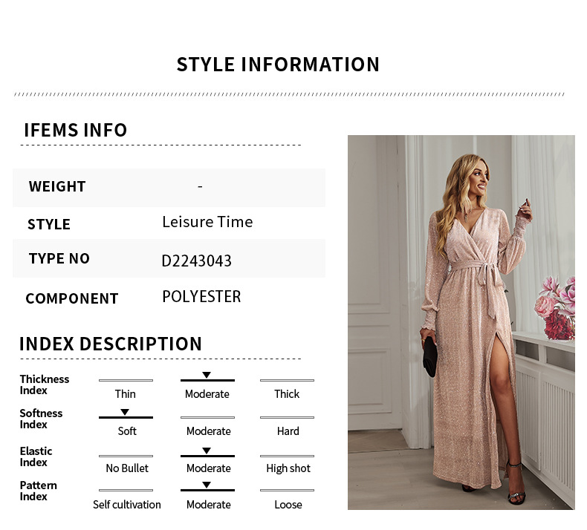The image size is (587, 530).
Task: Choose Moderate under Softness Index
Action: (209, 431)
